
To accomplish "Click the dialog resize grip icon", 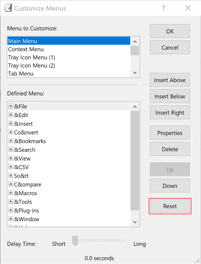I will (x=197, y=260).
